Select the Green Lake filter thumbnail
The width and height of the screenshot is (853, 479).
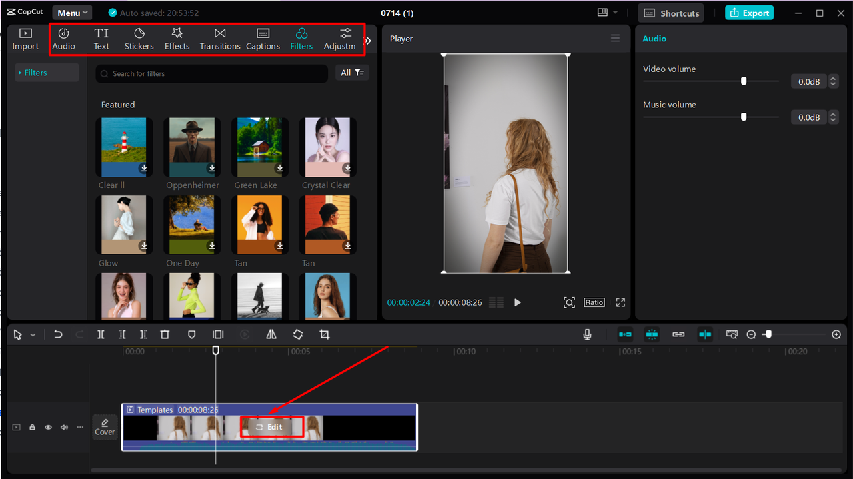[260, 147]
